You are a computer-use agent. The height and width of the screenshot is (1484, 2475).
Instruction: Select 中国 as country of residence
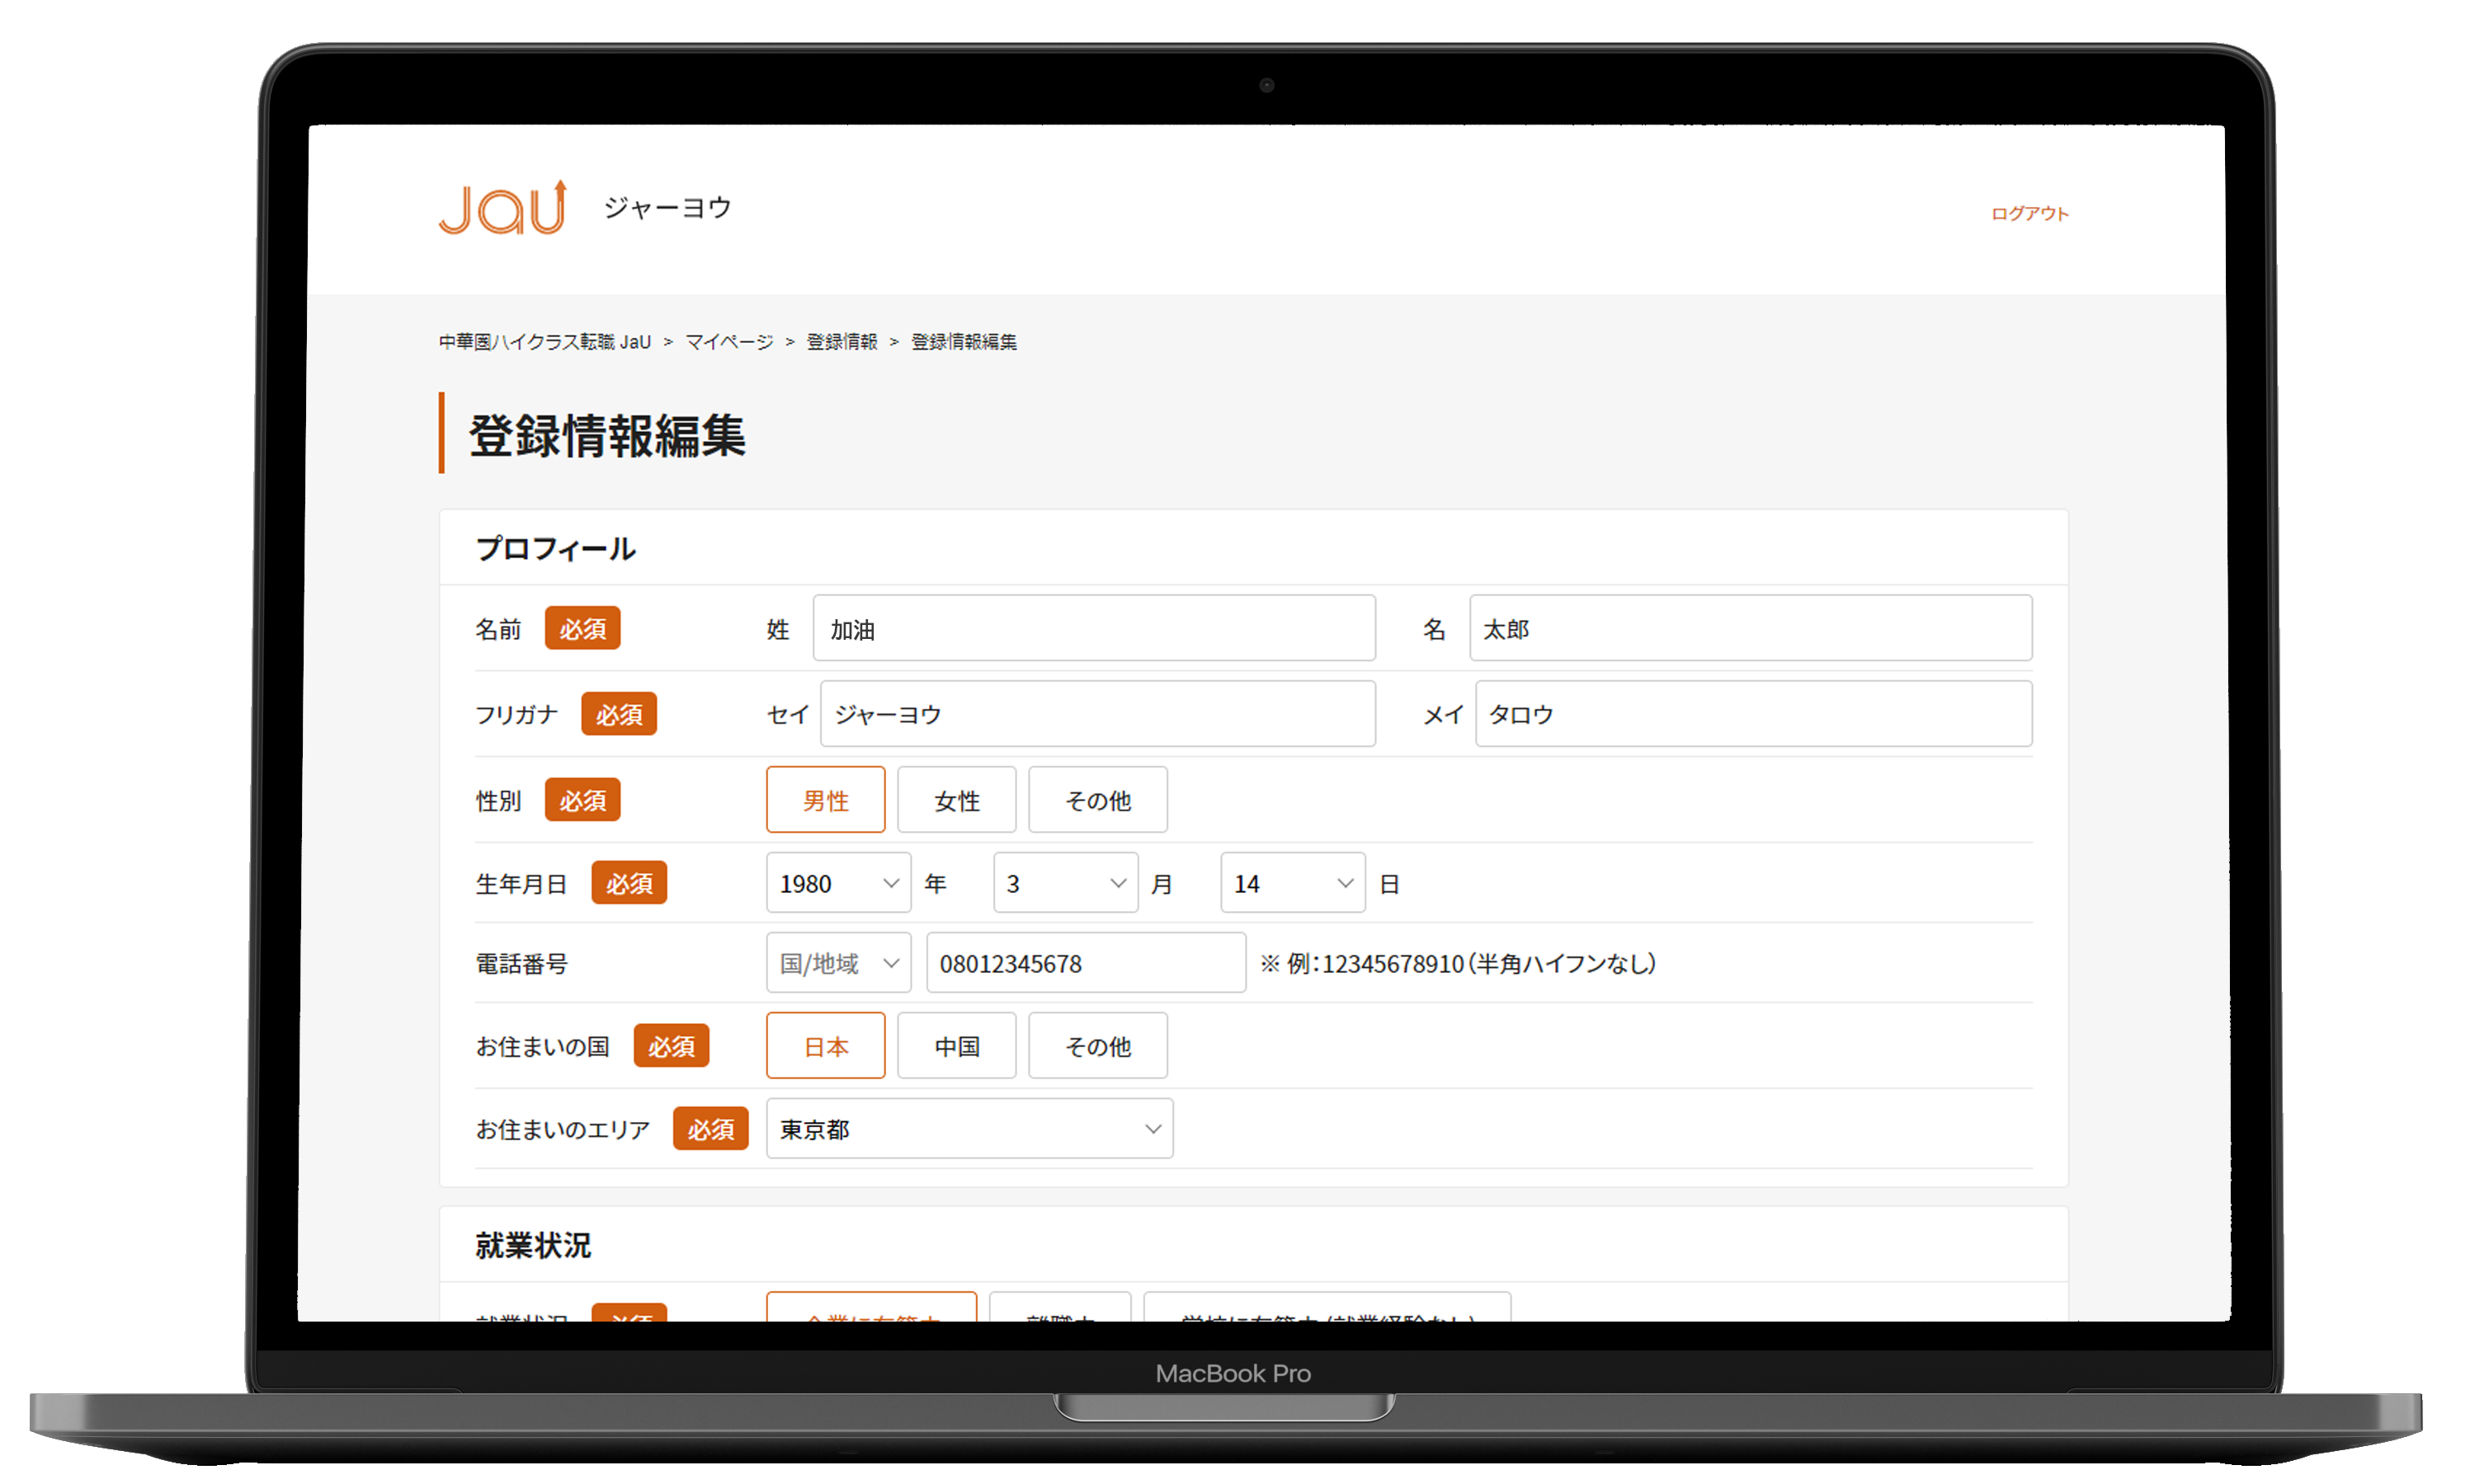point(955,1046)
